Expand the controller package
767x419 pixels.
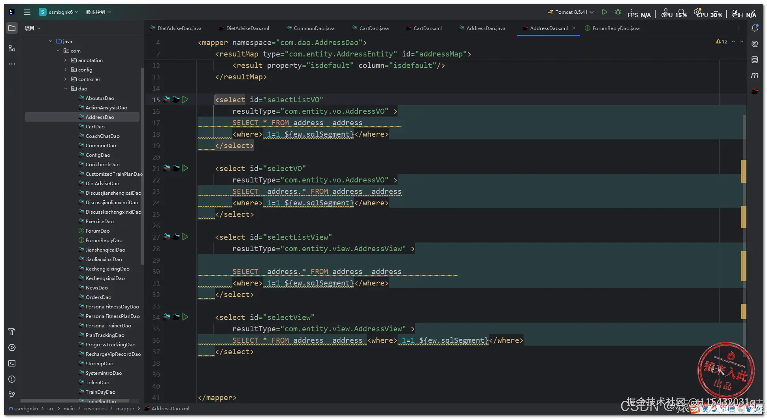(66, 79)
